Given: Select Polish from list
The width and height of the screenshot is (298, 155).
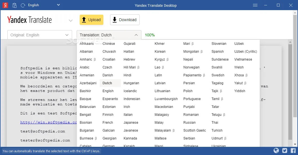Looking at the screenshot, I should pos(188,91).
